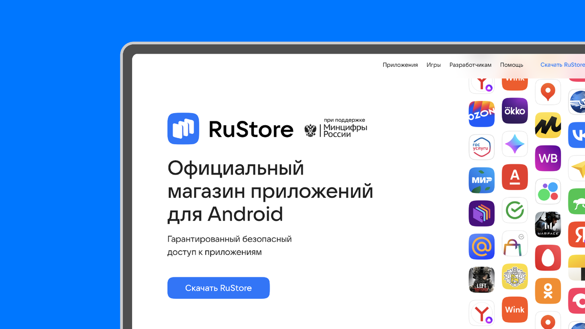Click the heading 'Официальный магазин приложений для Android'
585x329 pixels.
[271, 191]
